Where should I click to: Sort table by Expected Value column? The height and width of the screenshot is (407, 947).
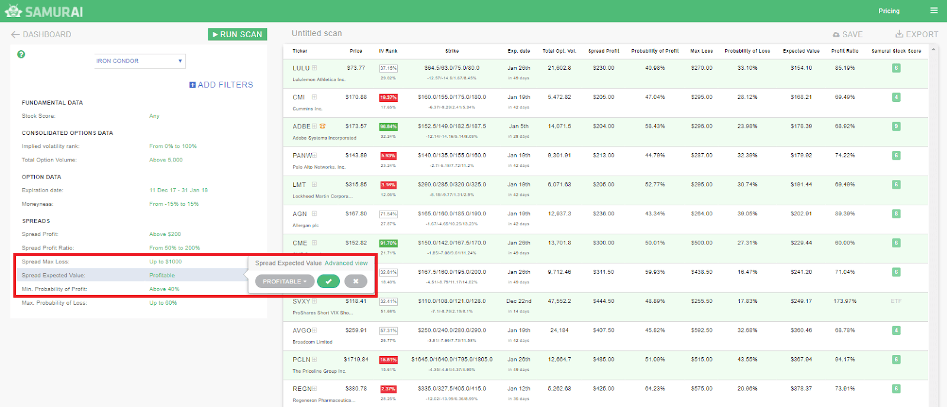[801, 51]
